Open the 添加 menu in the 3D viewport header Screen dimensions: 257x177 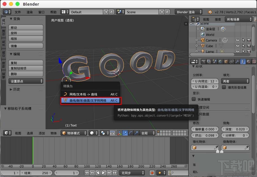click(42, 133)
